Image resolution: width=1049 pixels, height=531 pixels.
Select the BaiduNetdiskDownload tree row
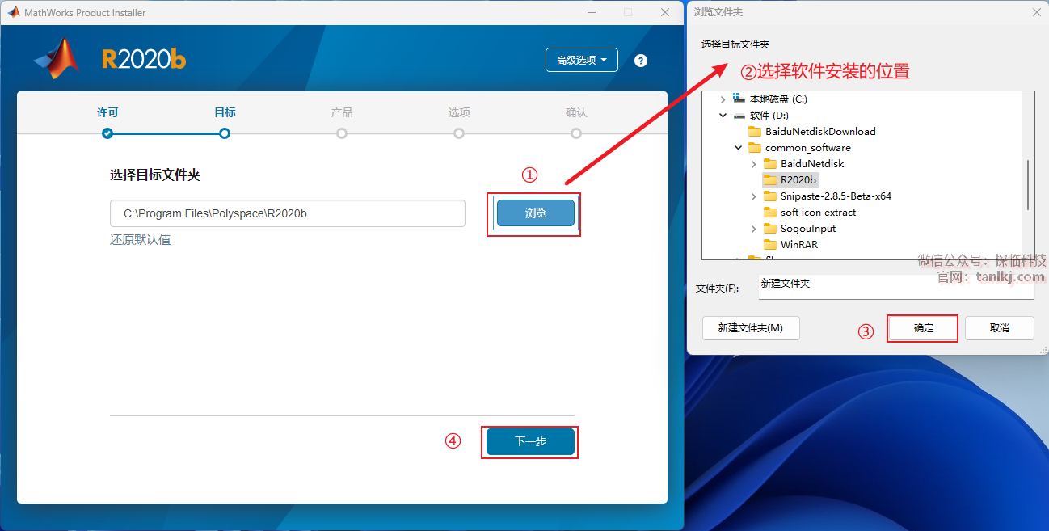pos(820,131)
